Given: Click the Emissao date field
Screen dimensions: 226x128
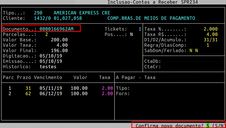Looking at the screenshot, I should coord(51,61).
